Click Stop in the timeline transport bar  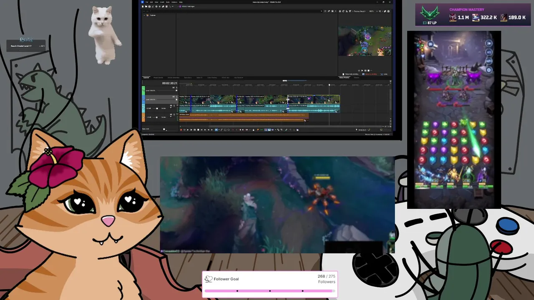pyautogui.click(x=198, y=130)
